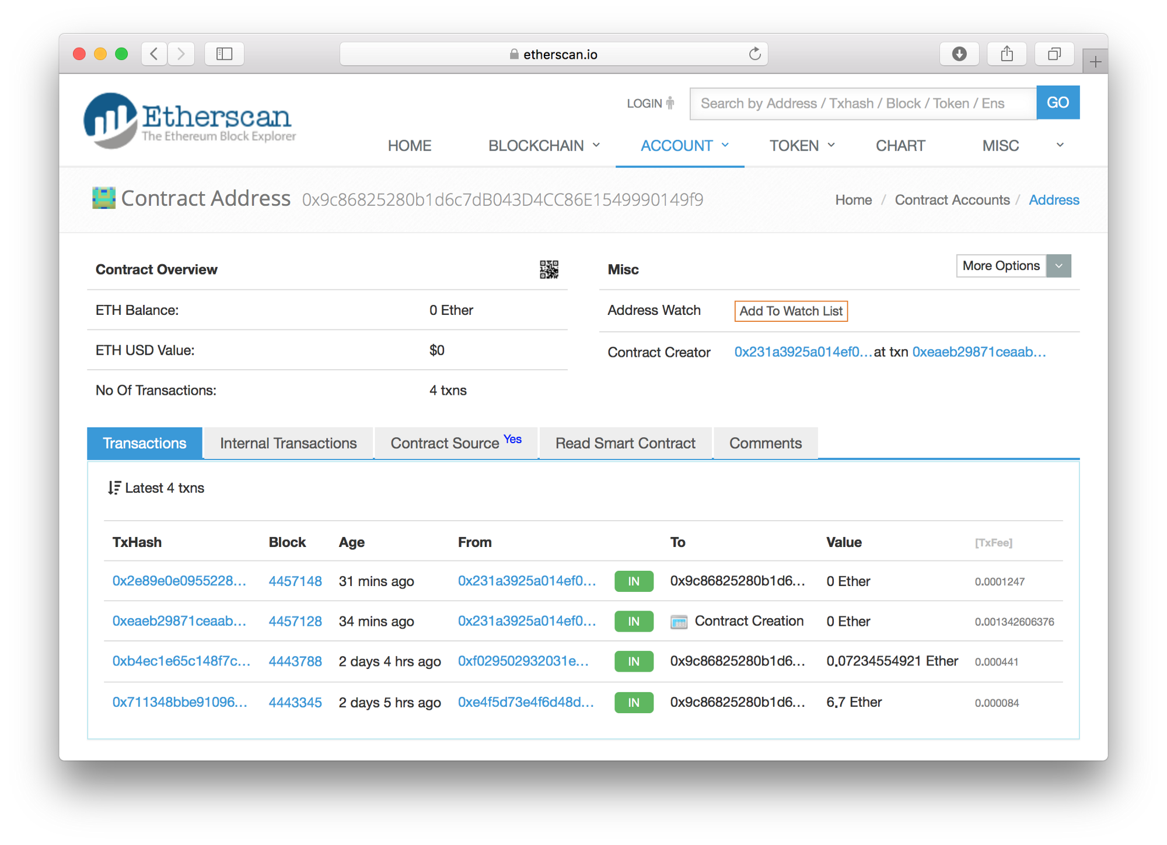
Task: Click the address search input field
Action: [862, 103]
